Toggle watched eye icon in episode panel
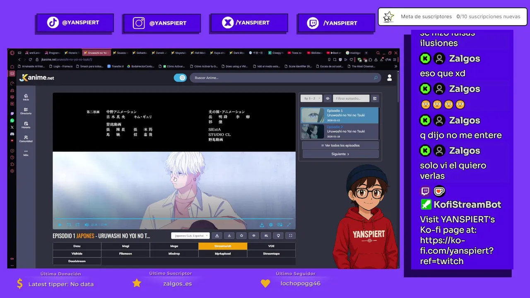The height and width of the screenshot is (298, 530). point(328,99)
